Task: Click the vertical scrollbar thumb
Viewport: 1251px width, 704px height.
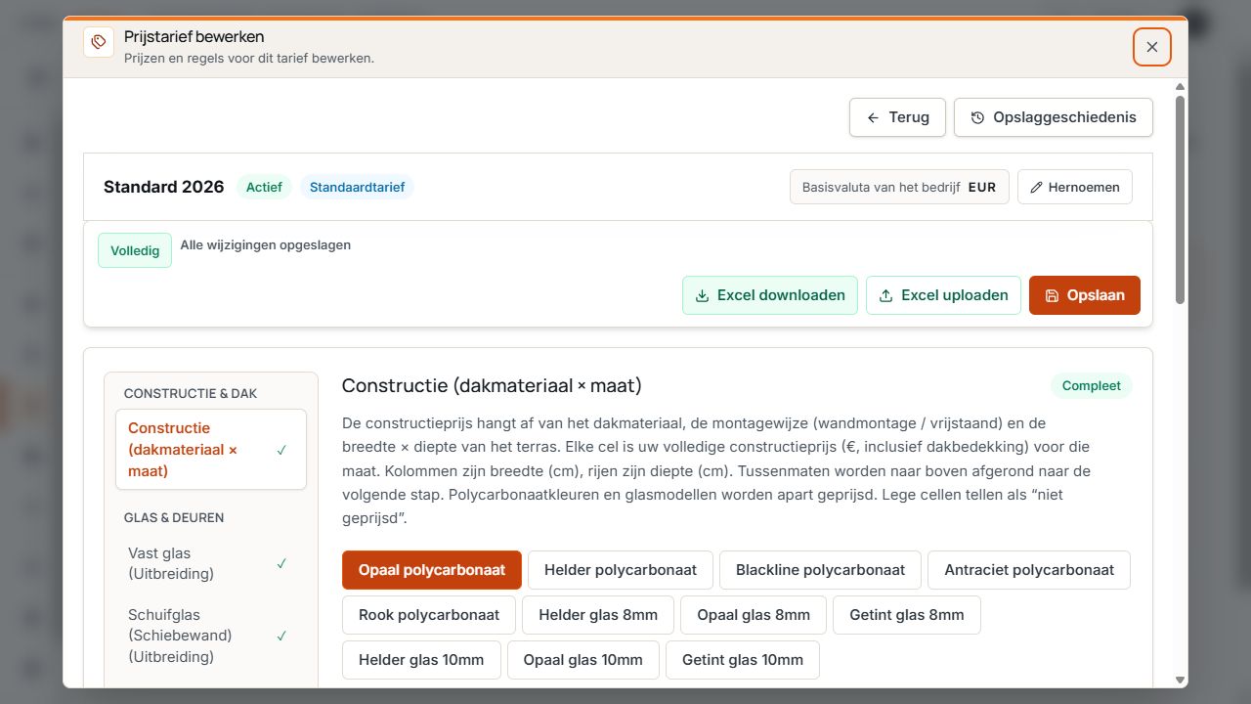Action: click(x=1181, y=199)
